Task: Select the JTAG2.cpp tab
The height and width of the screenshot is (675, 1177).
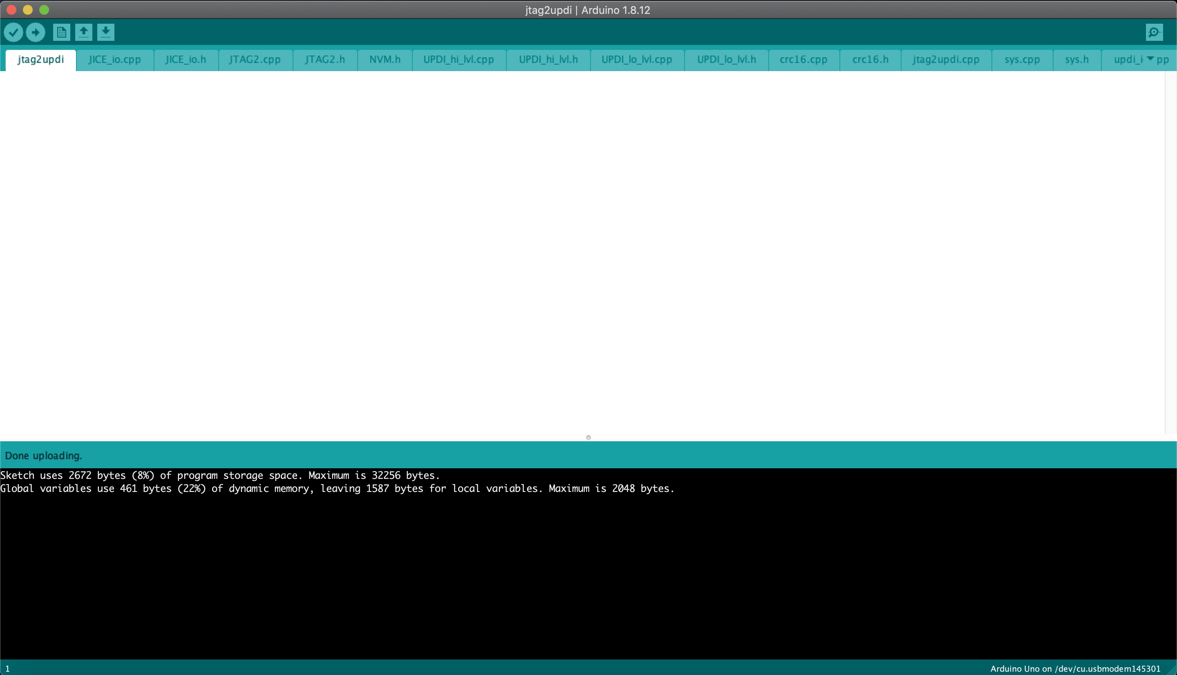Action: (x=255, y=60)
